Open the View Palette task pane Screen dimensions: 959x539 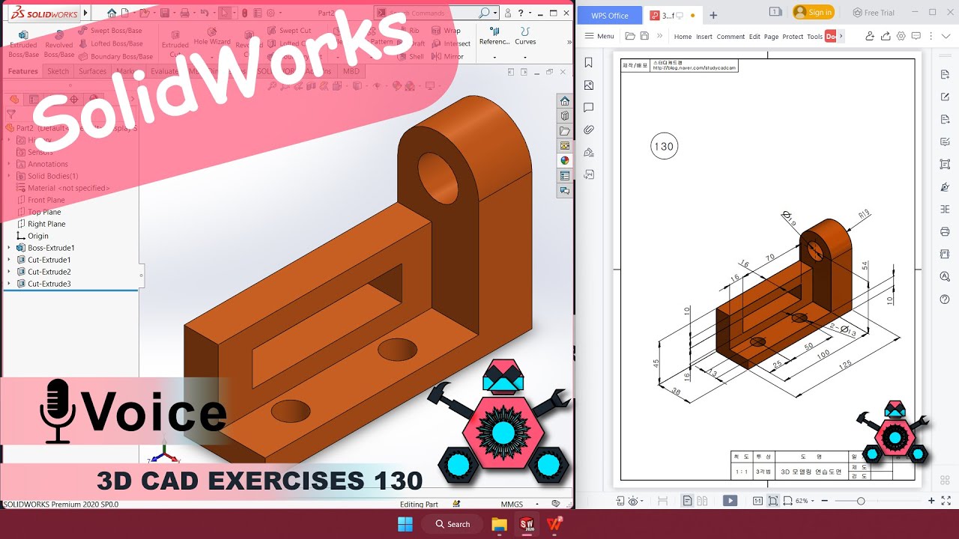tap(565, 146)
